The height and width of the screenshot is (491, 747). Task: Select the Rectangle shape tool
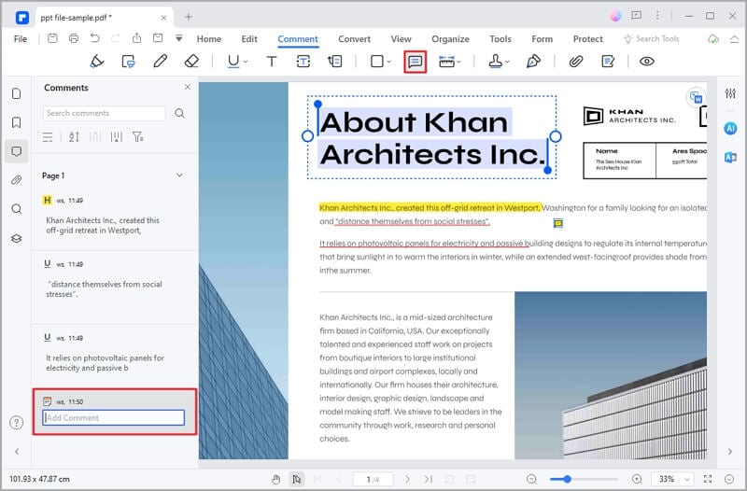377,62
